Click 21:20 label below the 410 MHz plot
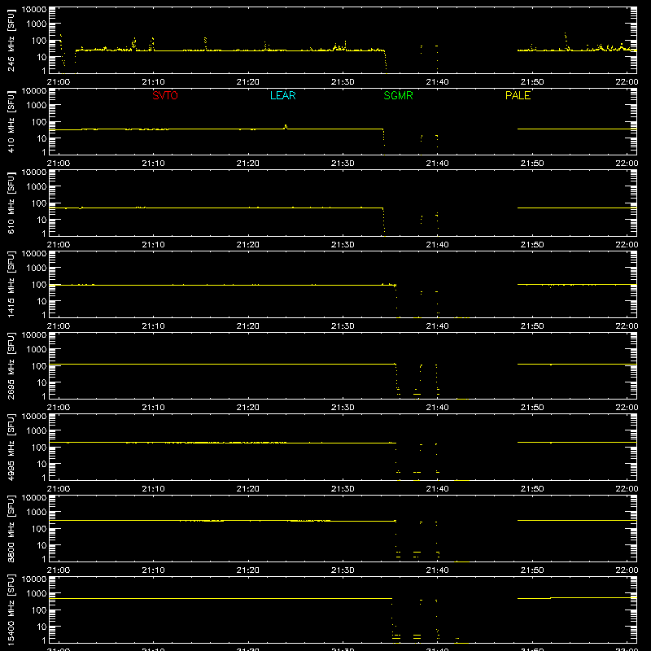 coord(248,164)
